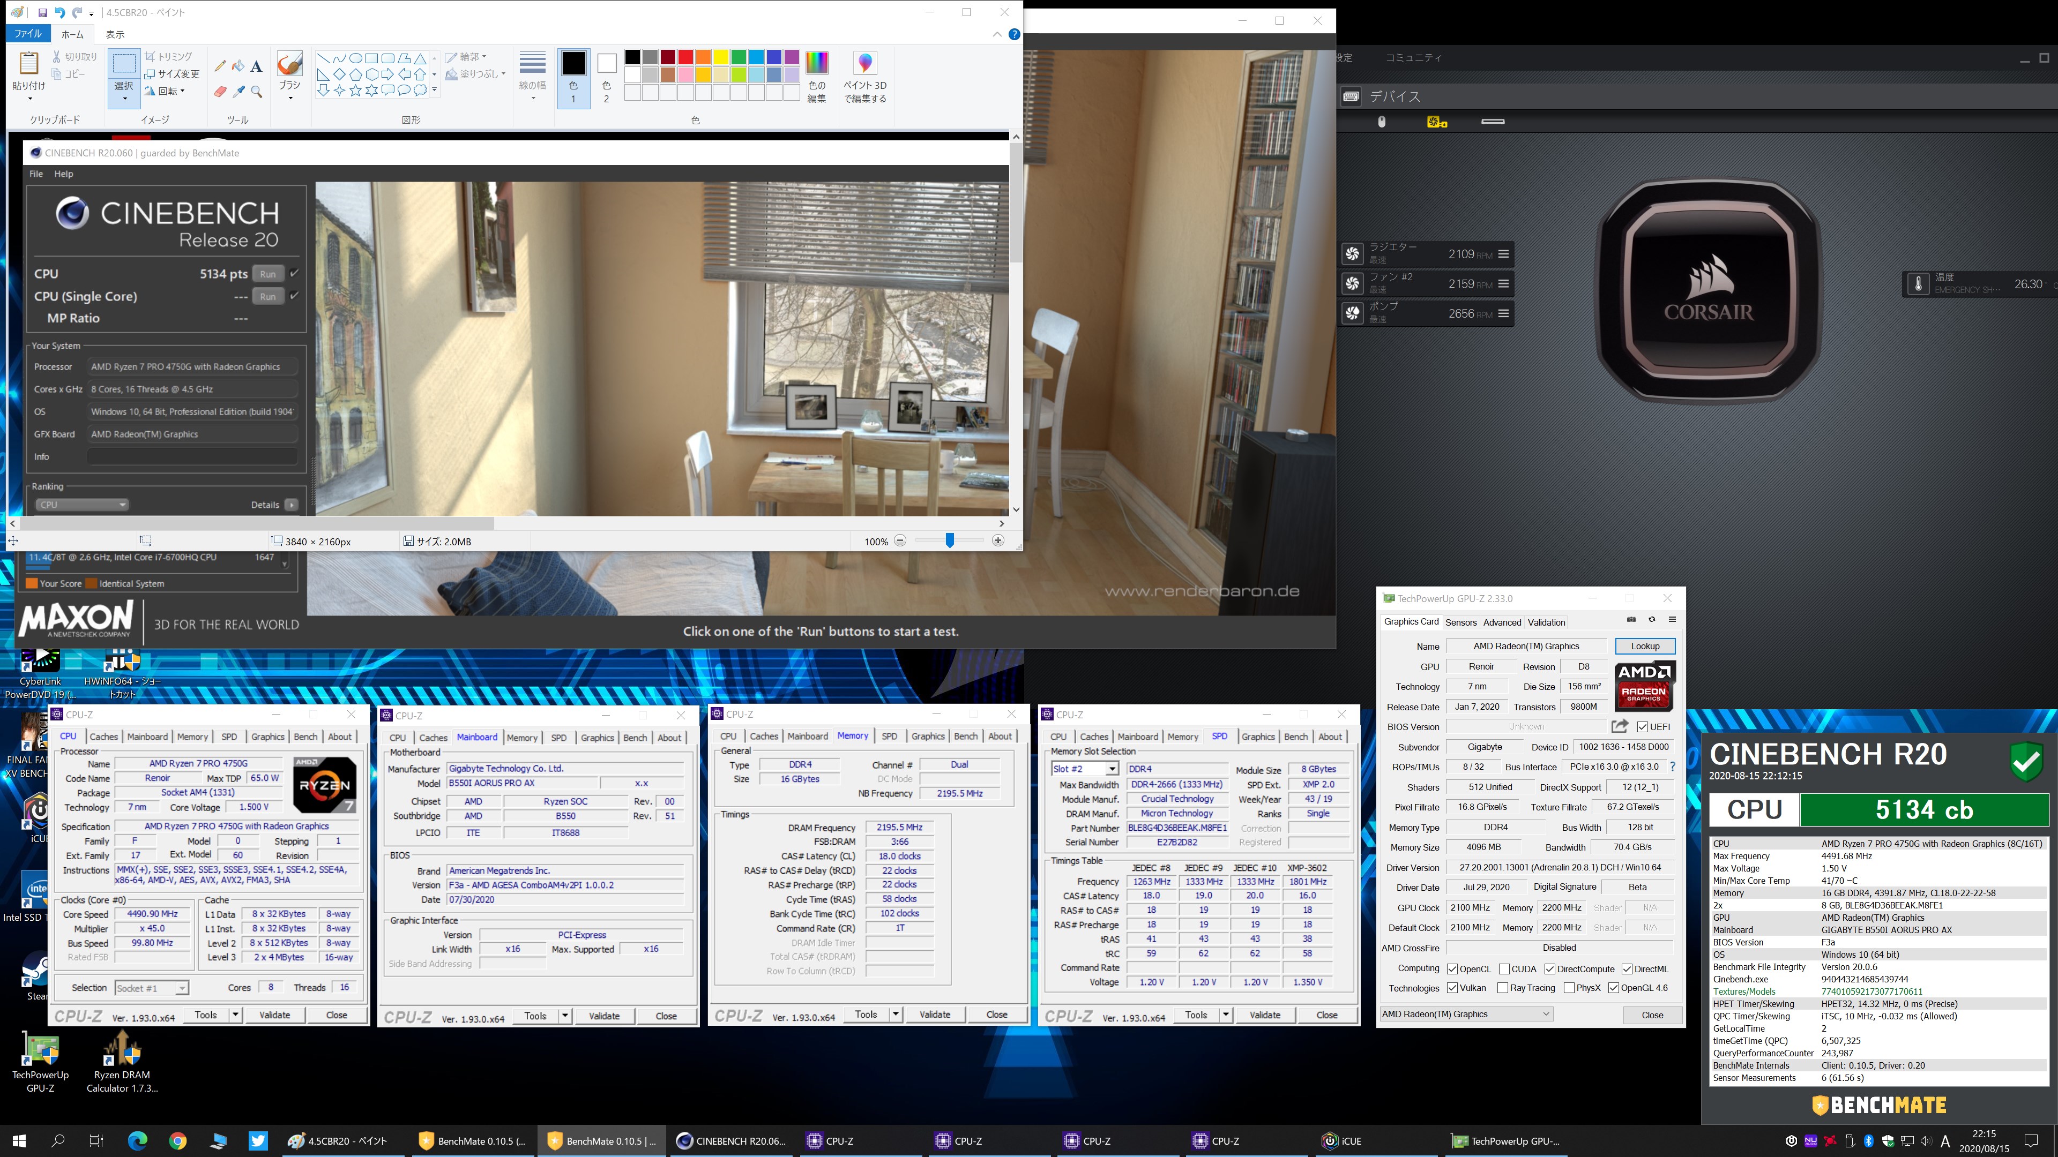
Task: Click the Save icon in Paint title bar
Action: [x=42, y=13]
